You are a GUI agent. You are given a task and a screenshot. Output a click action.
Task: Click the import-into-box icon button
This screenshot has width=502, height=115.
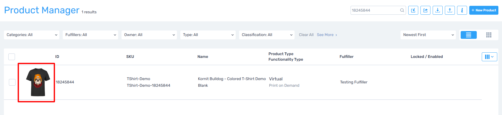click(x=413, y=10)
